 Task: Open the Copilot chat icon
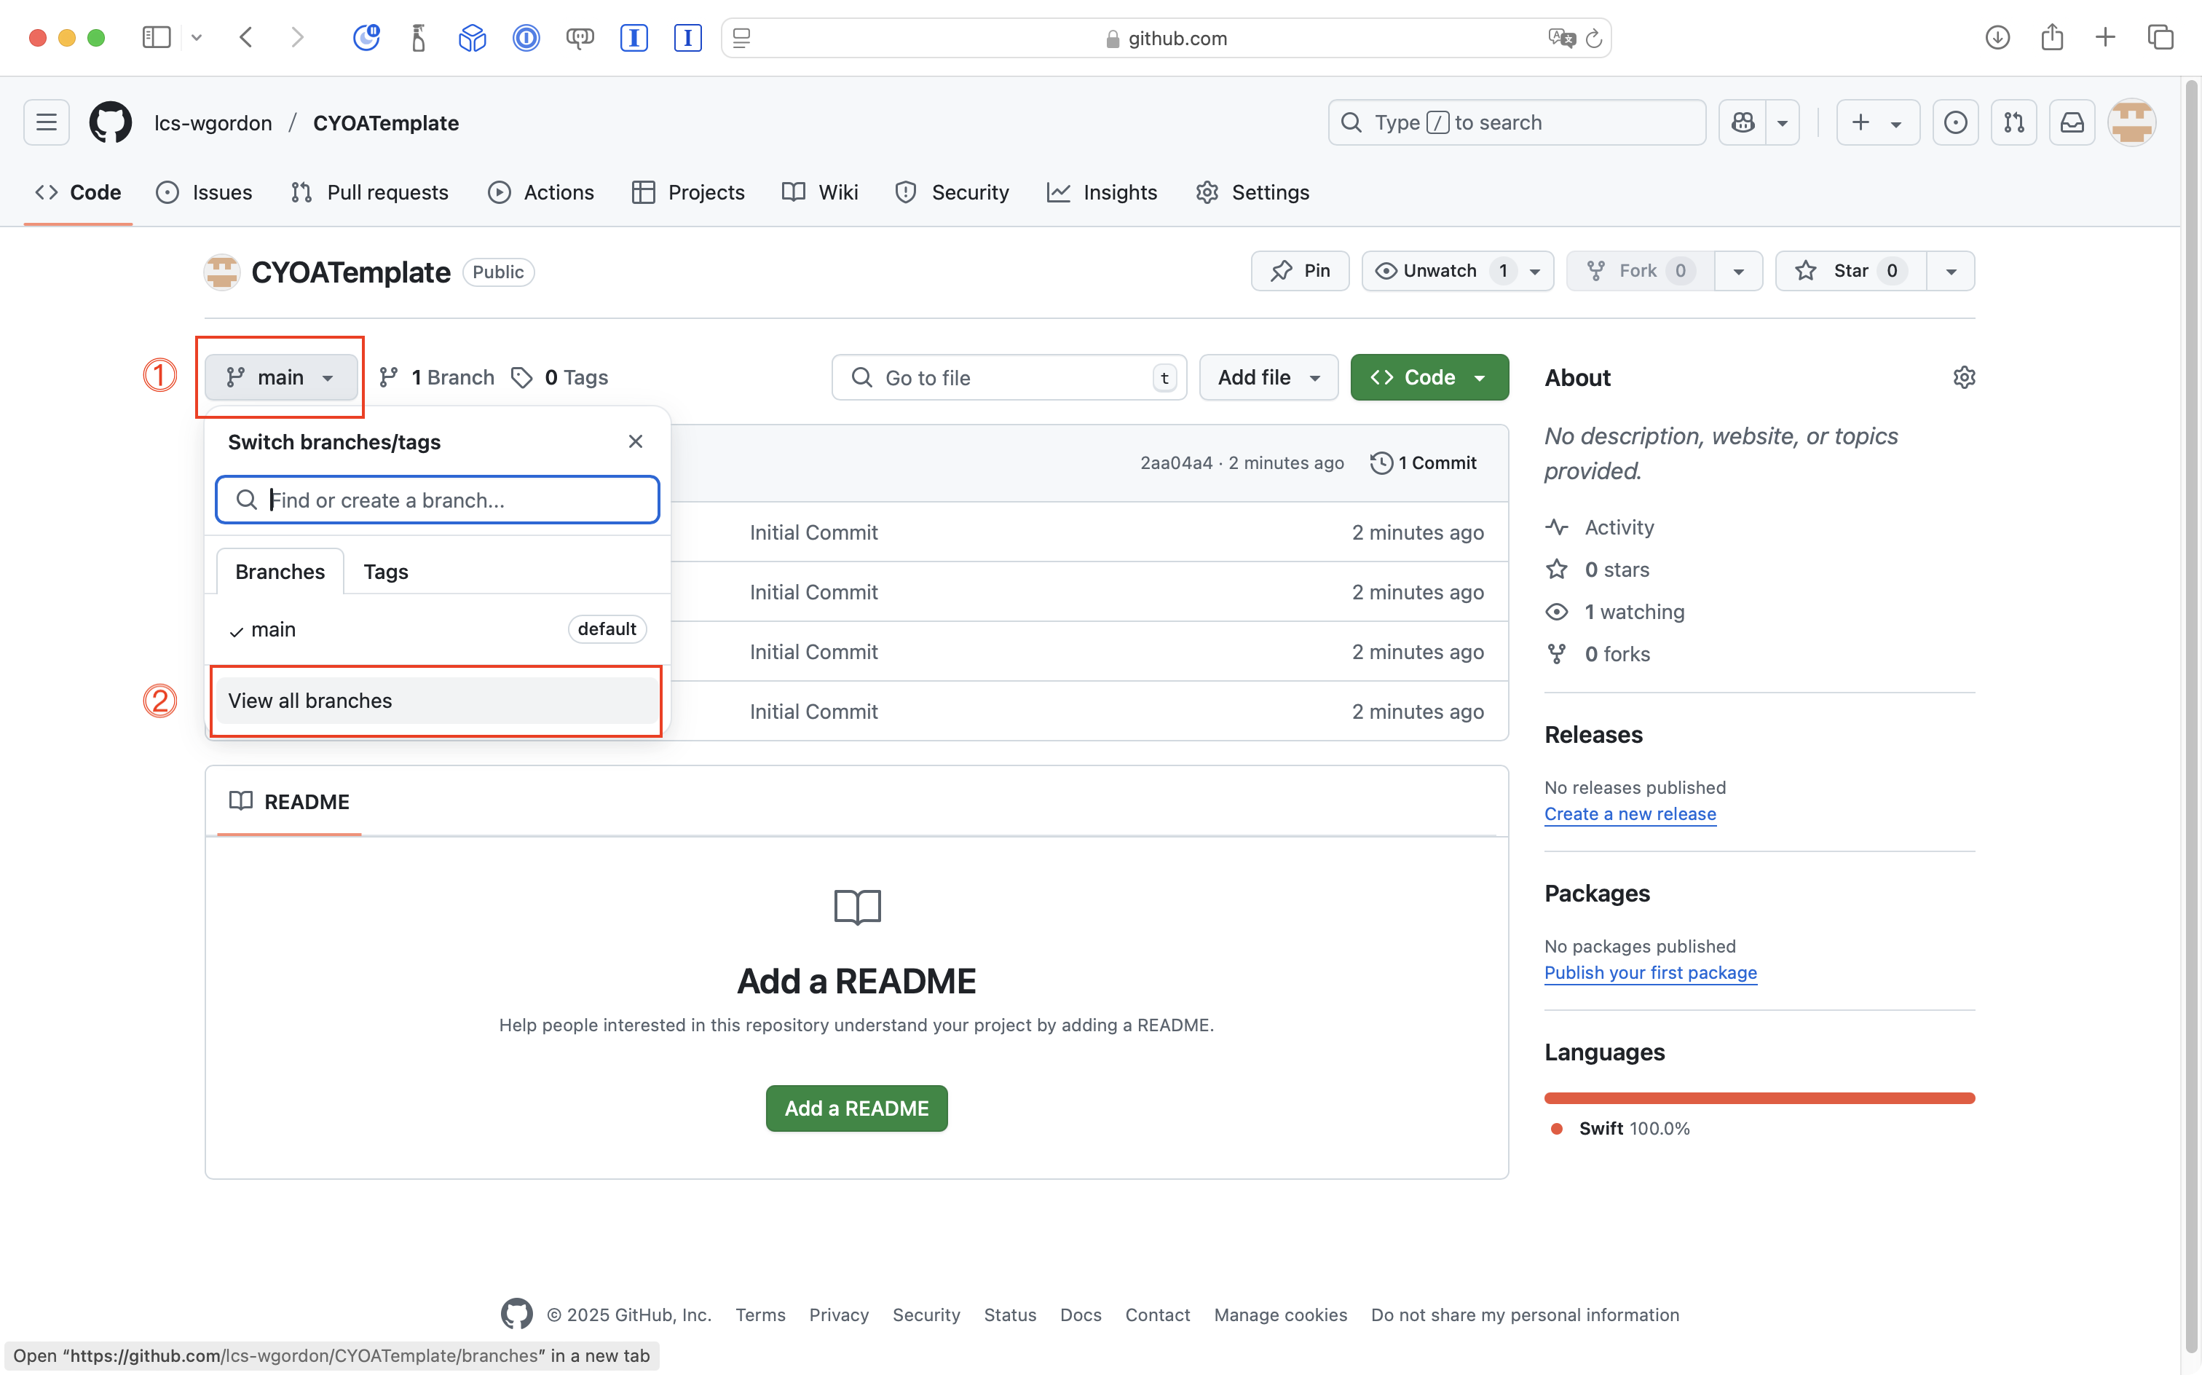(1742, 122)
